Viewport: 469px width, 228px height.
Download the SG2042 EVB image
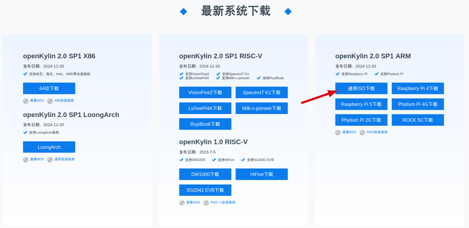[205, 190]
